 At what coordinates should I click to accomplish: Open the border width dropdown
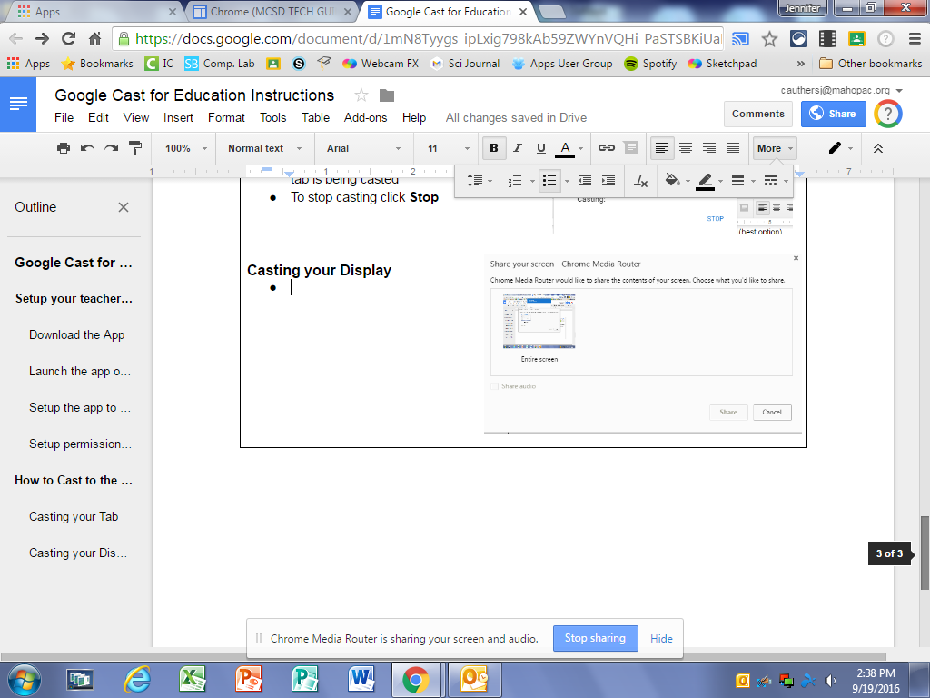pos(743,181)
